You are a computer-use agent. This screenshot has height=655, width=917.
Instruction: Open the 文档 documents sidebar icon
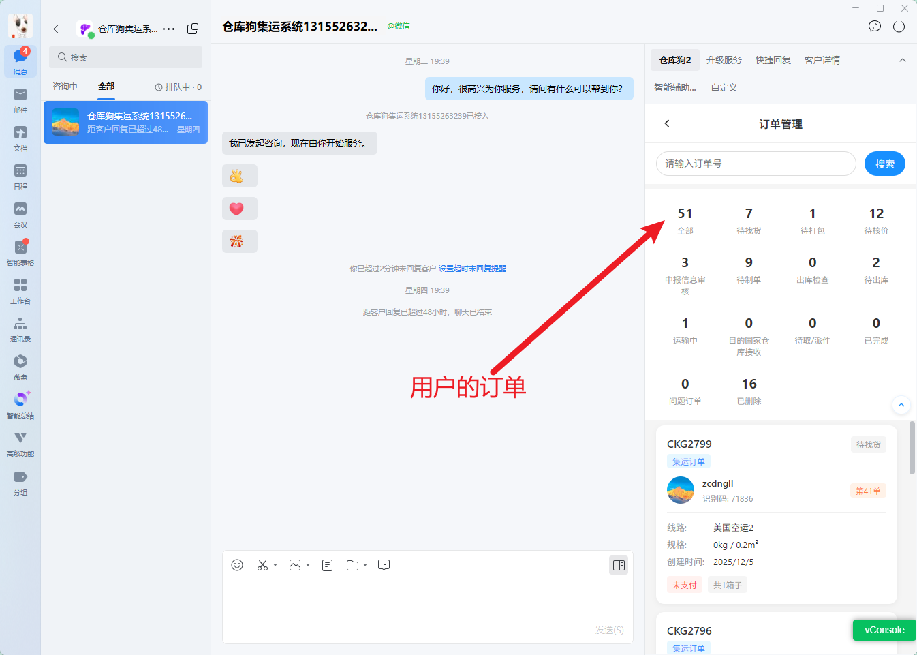click(x=20, y=138)
